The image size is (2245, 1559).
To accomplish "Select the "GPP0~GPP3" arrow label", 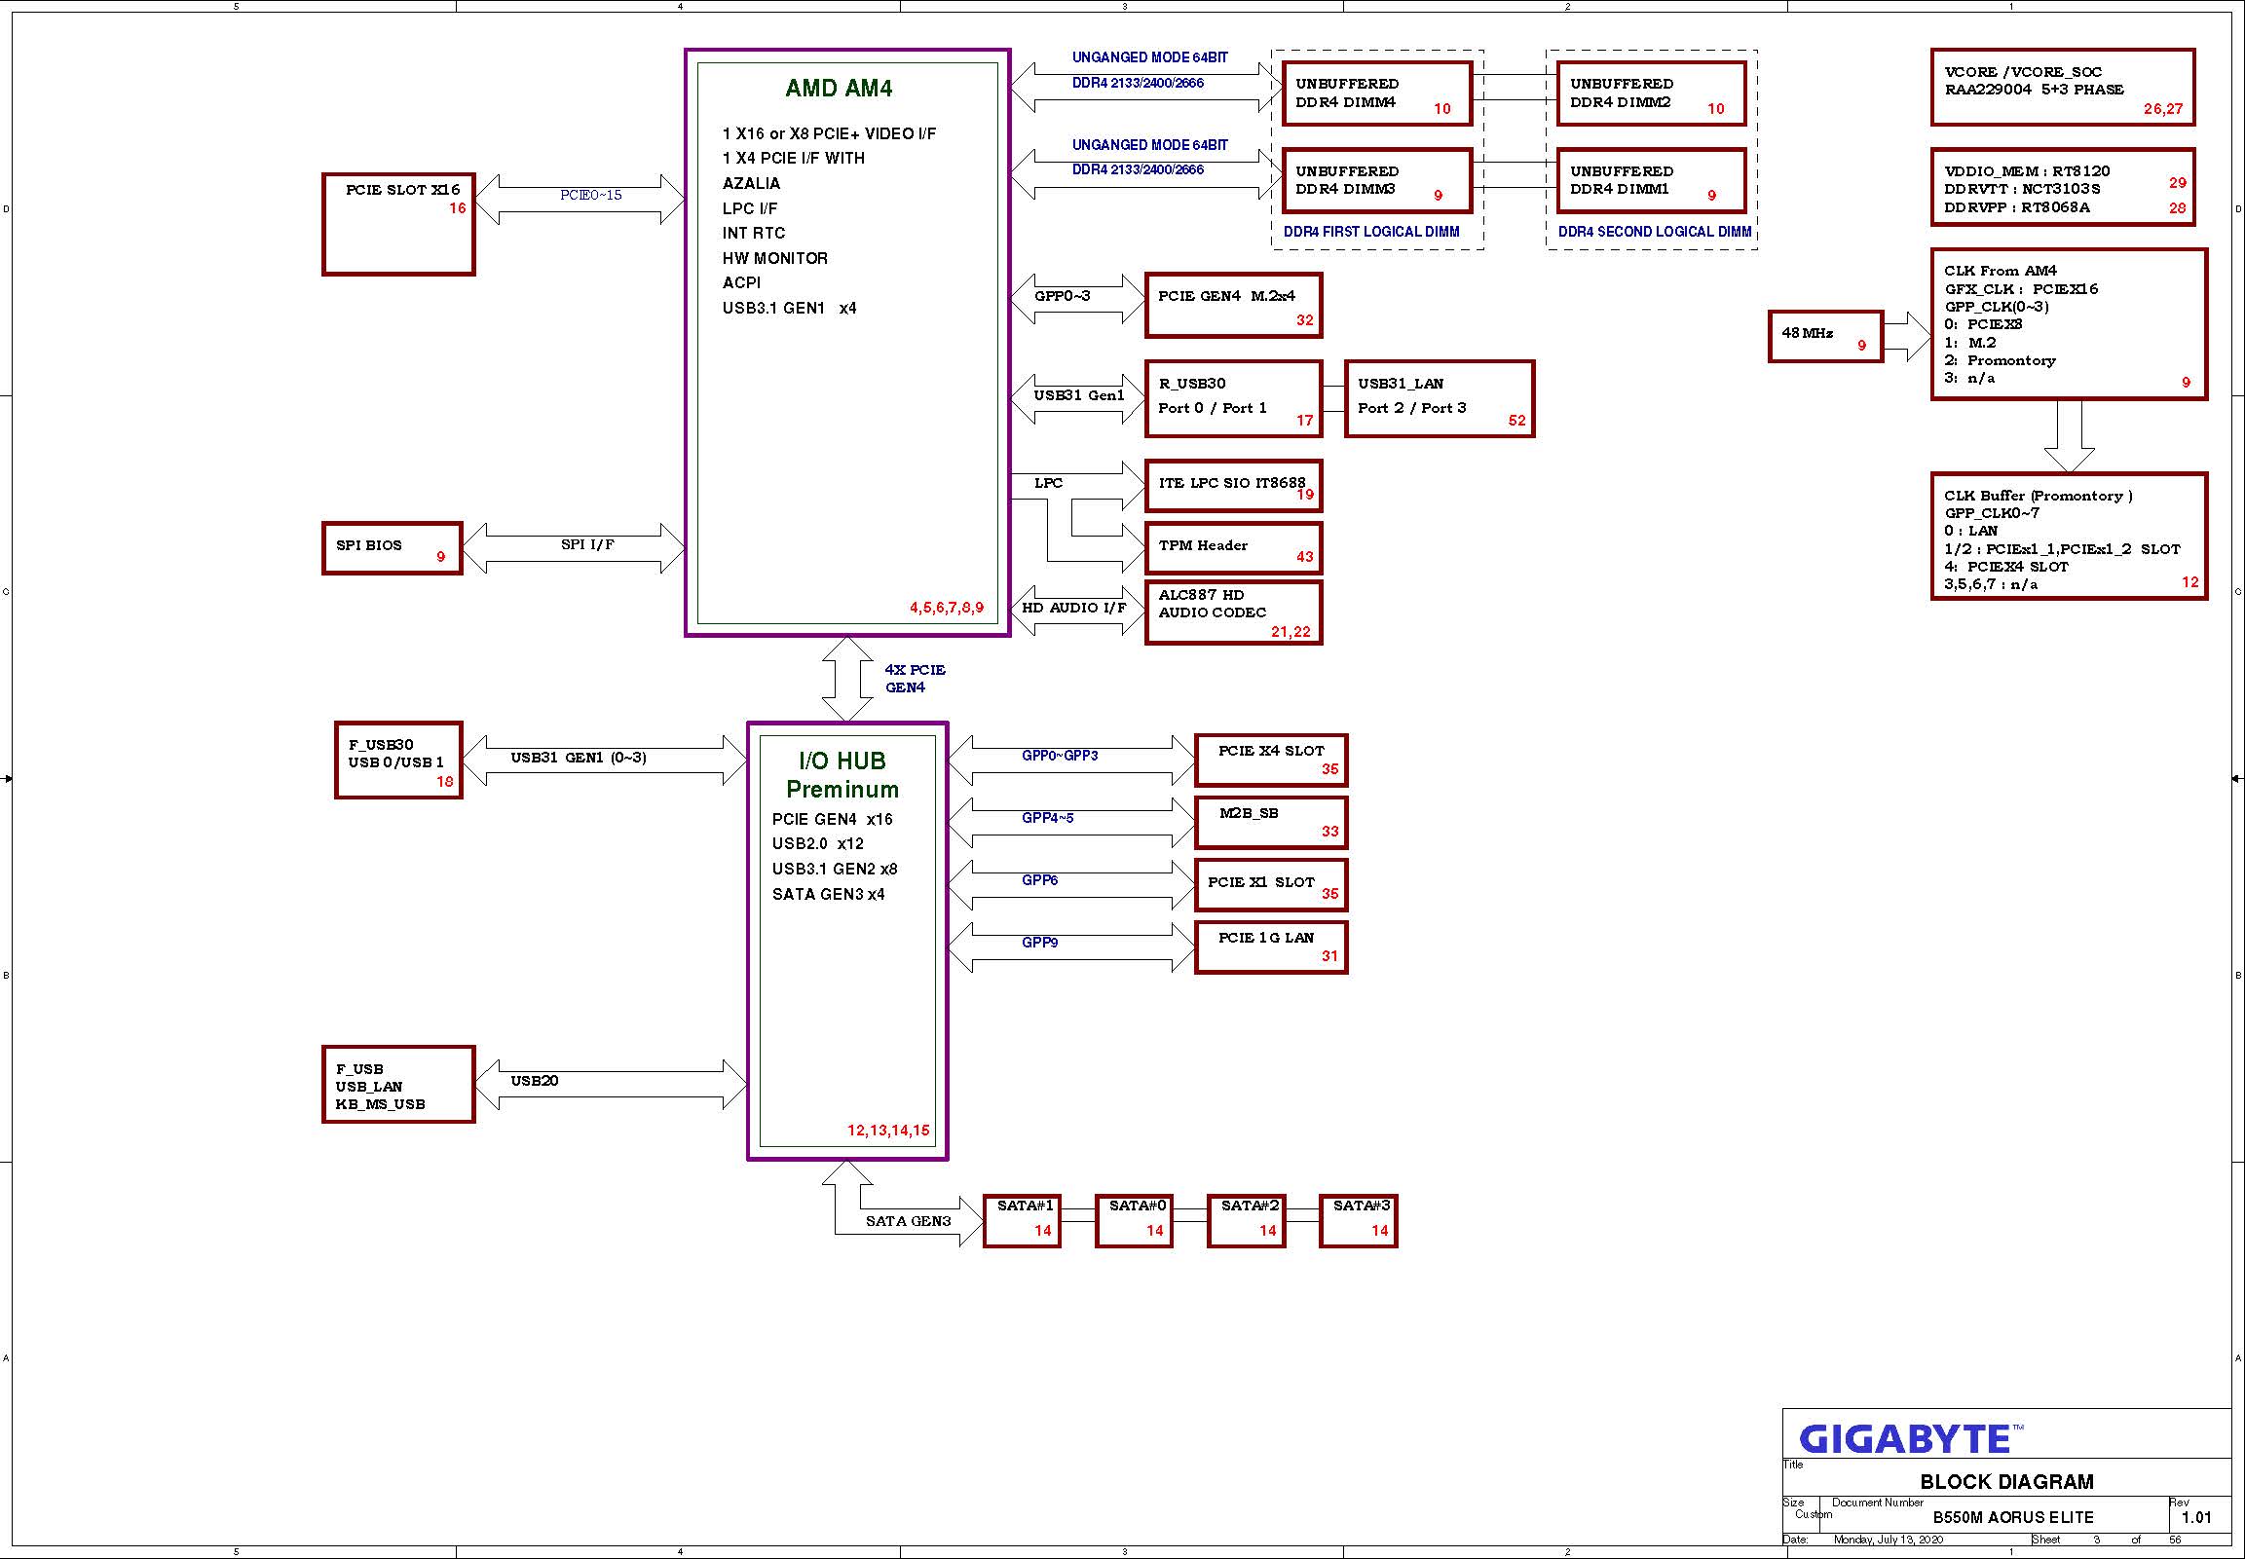I will 1060,756.
